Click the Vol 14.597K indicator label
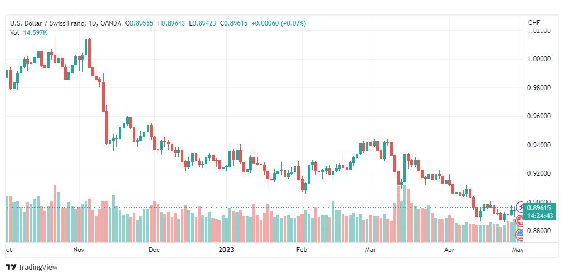 pos(28,33)
